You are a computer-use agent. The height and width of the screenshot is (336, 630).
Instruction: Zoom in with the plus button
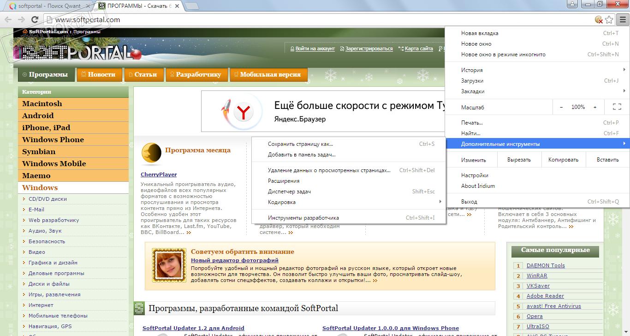click(x=595, y=107)
